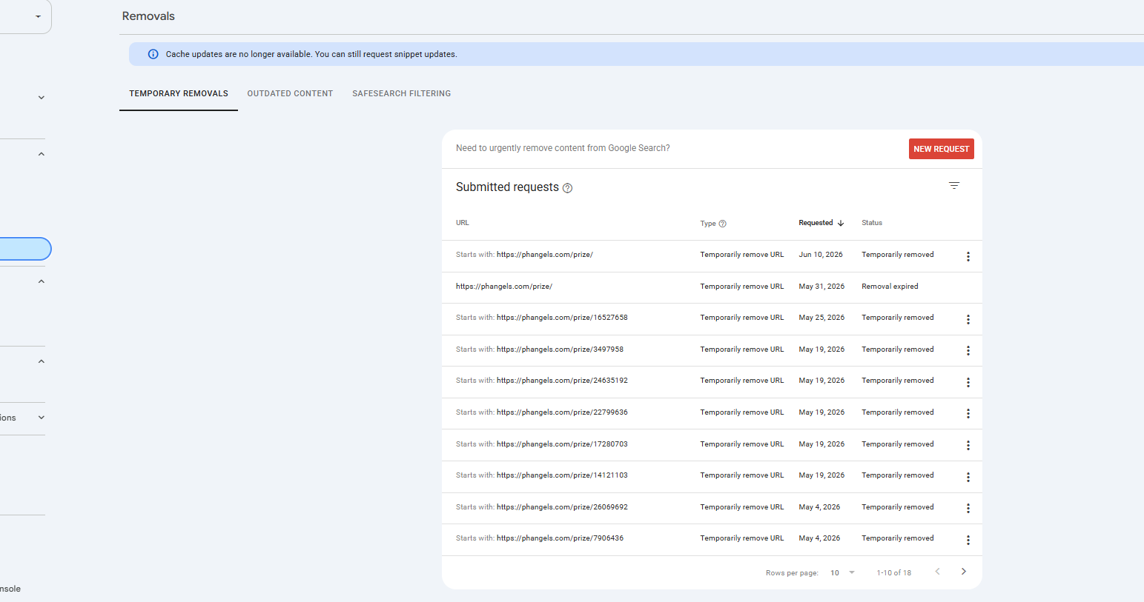Image resolution: width=1144 pixels, height=602 pixels.
Task: Click the Temporarily removed status for prize/16527658
Action: (898, 318)
